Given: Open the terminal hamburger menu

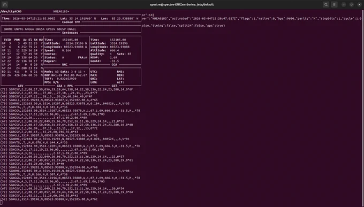Looking at the screenshot, I should (x=334, y=4).
